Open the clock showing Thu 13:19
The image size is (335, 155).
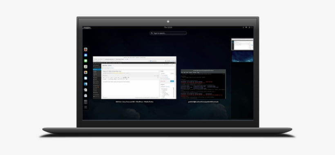pyautogui.click(x=168, y=27)
